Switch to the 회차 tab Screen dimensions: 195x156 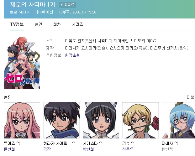[57, 24]
